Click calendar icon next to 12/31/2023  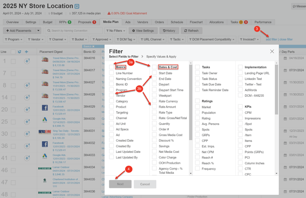(285, 131)
